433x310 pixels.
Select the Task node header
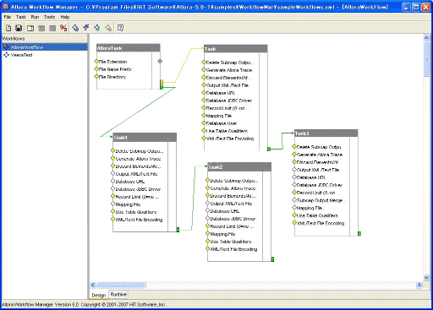point(236,49)
